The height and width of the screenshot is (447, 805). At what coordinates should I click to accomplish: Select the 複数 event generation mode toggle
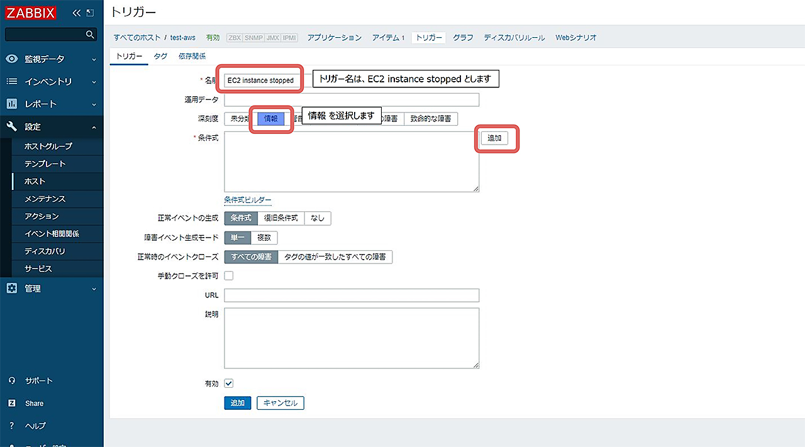[264, 238]
